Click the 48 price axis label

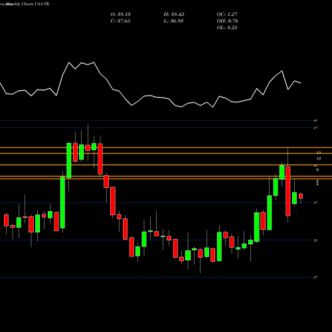(315, 121)
